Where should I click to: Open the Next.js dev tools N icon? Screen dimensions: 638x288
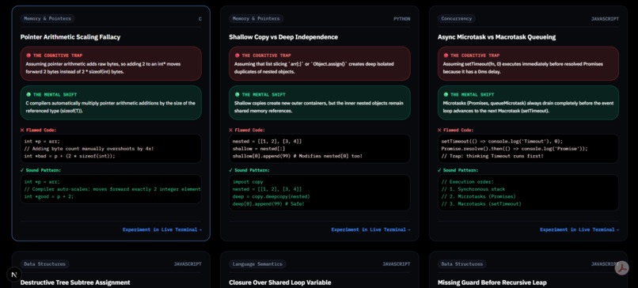coord(14,275)
